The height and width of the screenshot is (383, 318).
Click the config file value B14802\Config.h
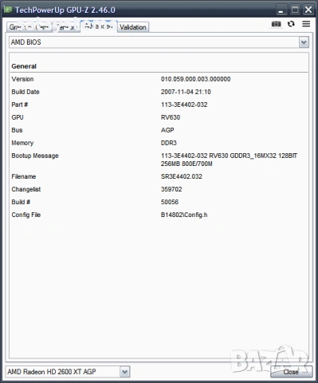click(x=184, y=215)
